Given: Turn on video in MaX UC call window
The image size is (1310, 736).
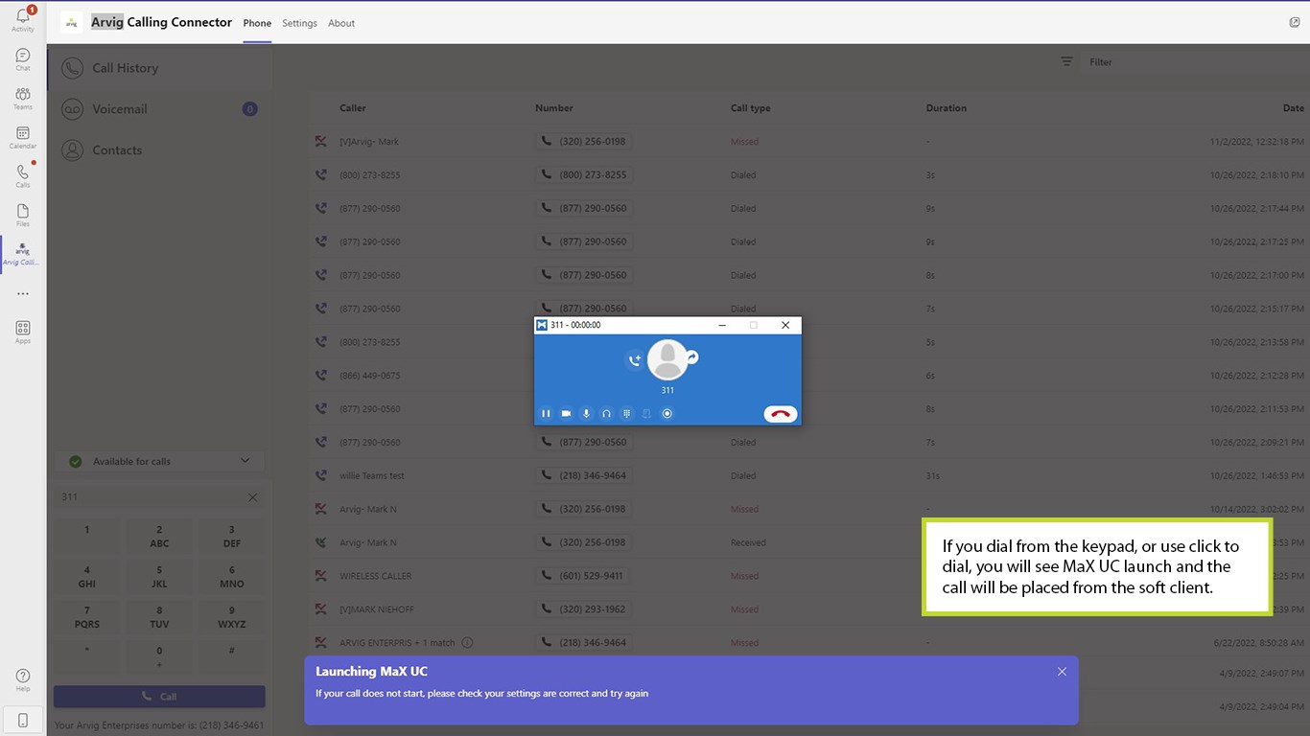Looking at the screenshot, I should pyautogui.click(x=566, y=414).
